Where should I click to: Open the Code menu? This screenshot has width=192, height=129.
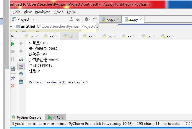pos(59,12)
